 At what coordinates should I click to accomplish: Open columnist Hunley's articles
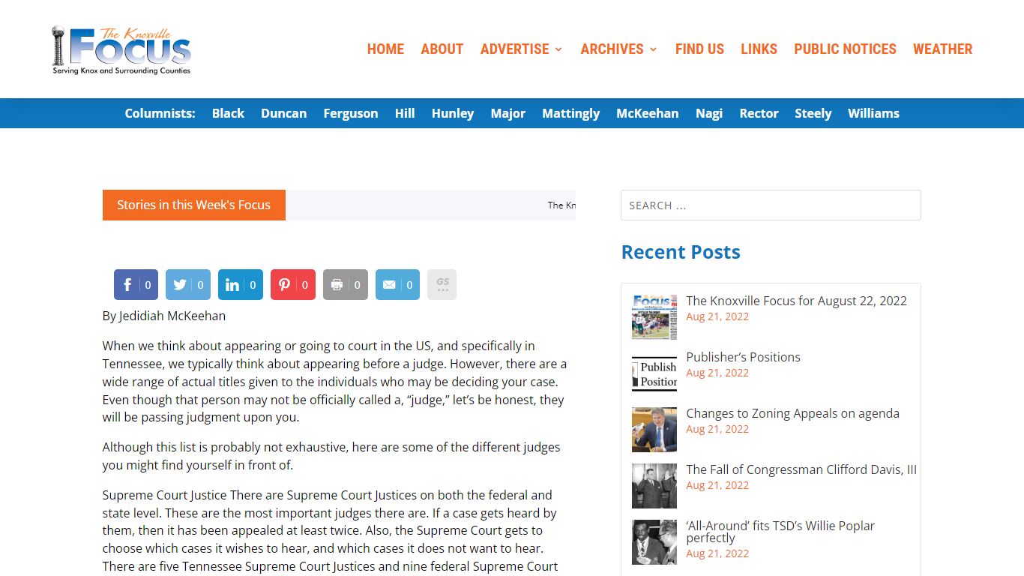click(453, 113)
